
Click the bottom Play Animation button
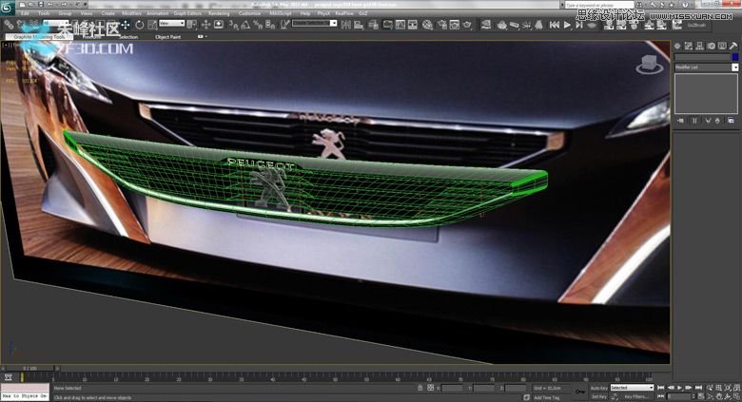(x=679, y=388)
